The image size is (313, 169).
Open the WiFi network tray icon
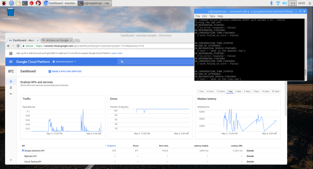[278, 3]
